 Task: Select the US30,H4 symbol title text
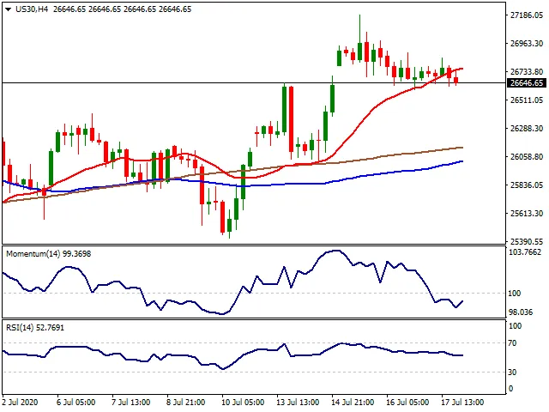tap(32, 9)
